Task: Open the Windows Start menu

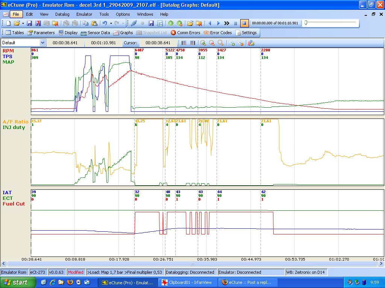Action: pyautogui.click(x=18, y=283)
